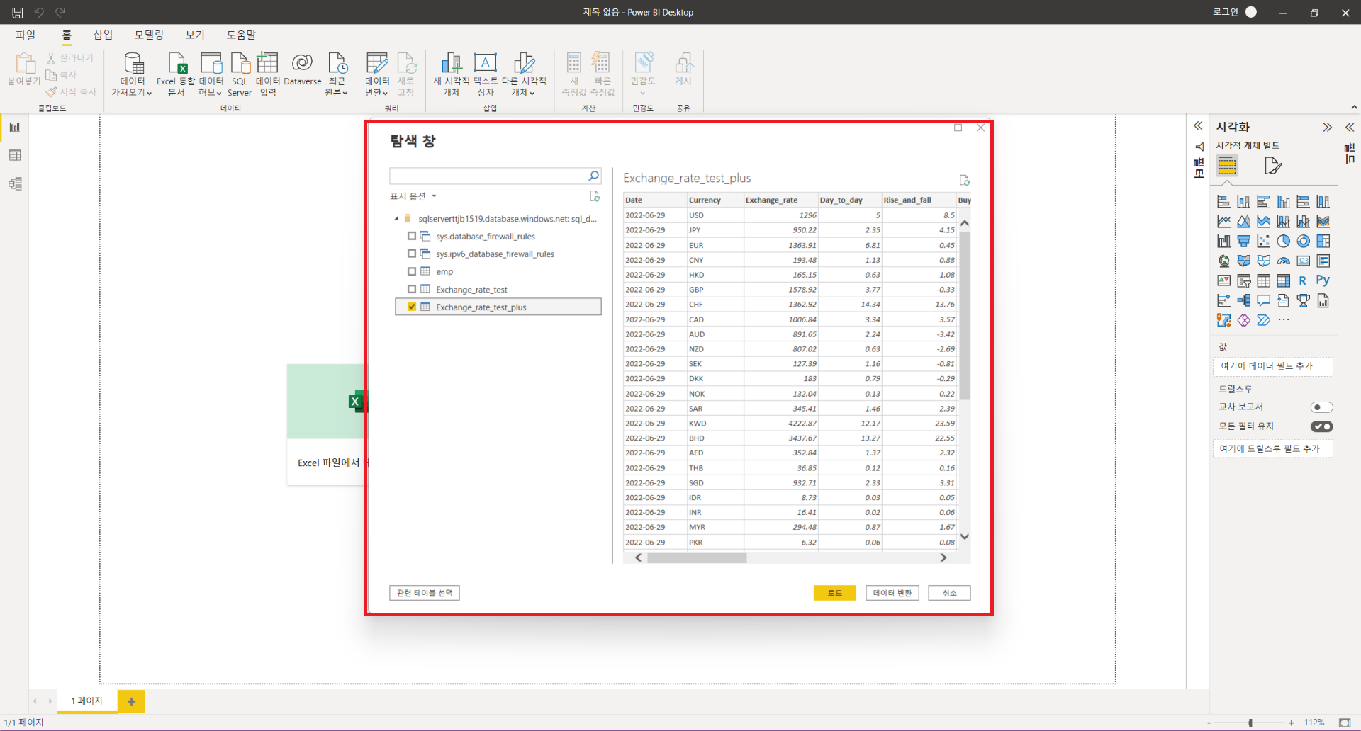
Task: Switch to the Data view sidebar icon
Action: coord(15,155)
